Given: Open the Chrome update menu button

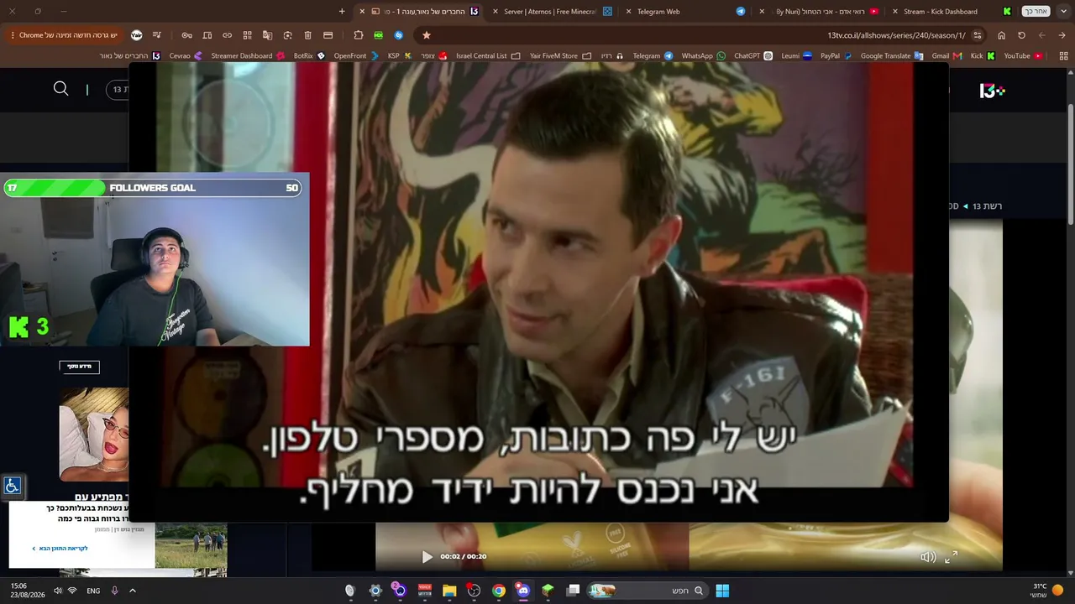Looking at the screenshot, I should click(63, 35).
